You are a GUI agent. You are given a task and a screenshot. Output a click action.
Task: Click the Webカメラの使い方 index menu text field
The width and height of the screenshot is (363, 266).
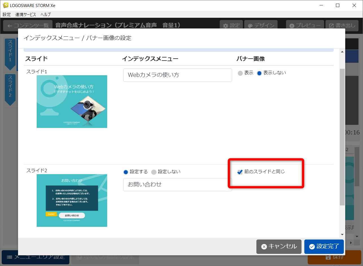click(x=177, y=75)
